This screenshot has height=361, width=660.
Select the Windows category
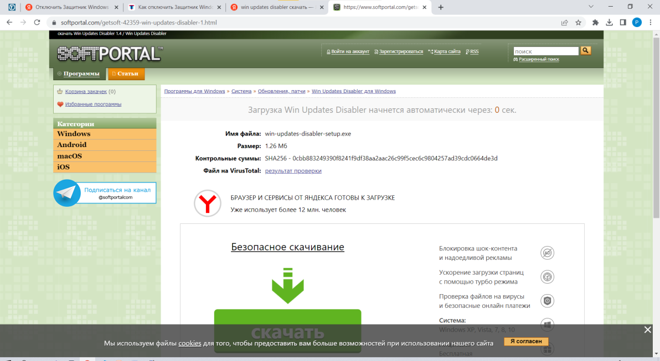point(105,134)
